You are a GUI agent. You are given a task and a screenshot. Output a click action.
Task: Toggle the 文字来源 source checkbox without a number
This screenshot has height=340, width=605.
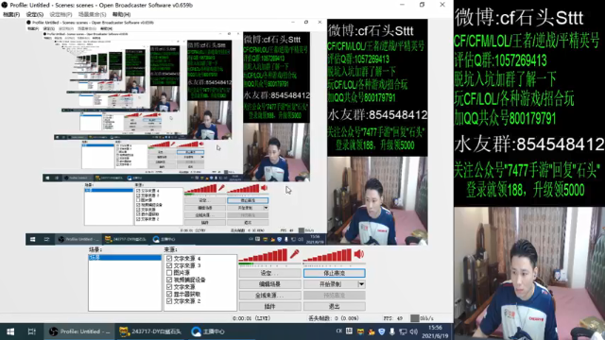(169, 287)
